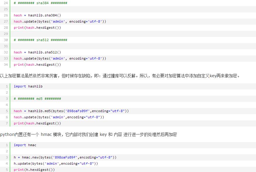Image resolution: width=256 pixels, height=172 pixels.
Task: Click the 'h = hmac.new(...)' code line
Action: tap(65, 158)
